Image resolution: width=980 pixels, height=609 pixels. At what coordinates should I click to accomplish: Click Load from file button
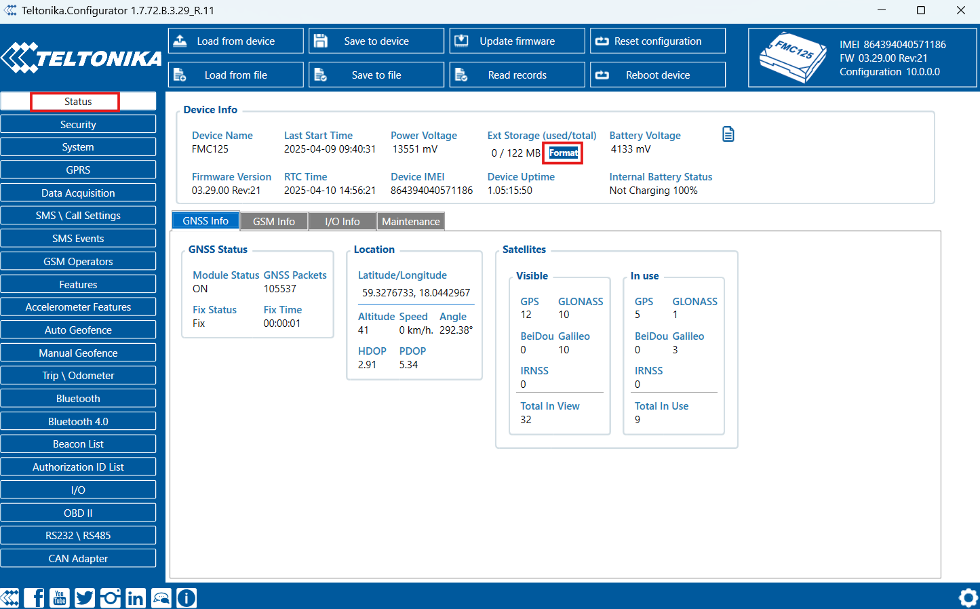[x=236, y=75]
